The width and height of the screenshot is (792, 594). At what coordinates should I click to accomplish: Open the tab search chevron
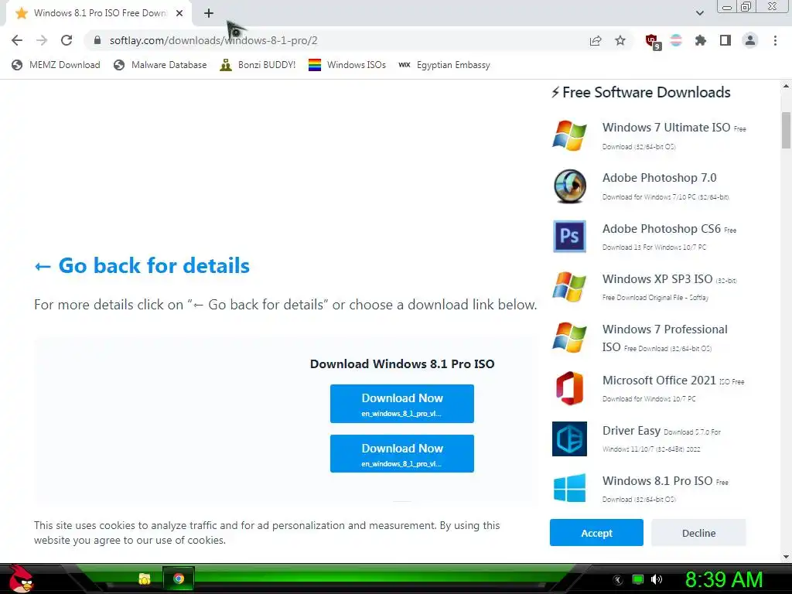point(699,13)
